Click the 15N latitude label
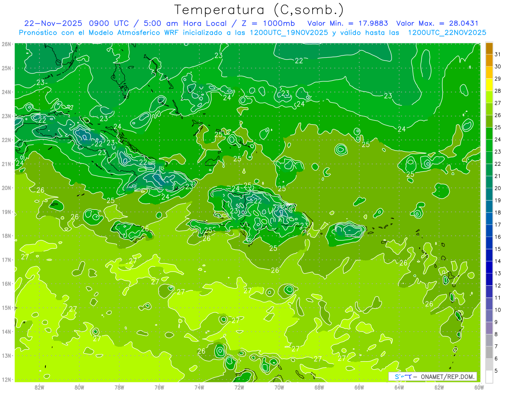Image resolution: width=509 pixels, height=393 pixels. tap(6, 308)
